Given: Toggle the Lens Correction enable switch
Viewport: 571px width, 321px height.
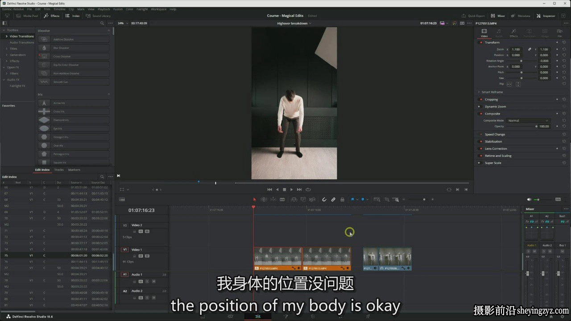Looking at the screenshot, I should (x=481, y=148).
